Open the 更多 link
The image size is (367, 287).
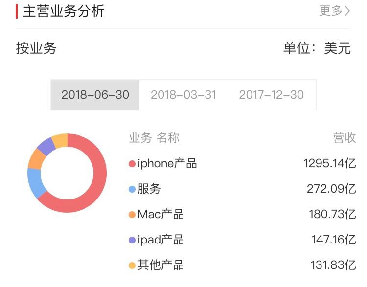[331, 11]
